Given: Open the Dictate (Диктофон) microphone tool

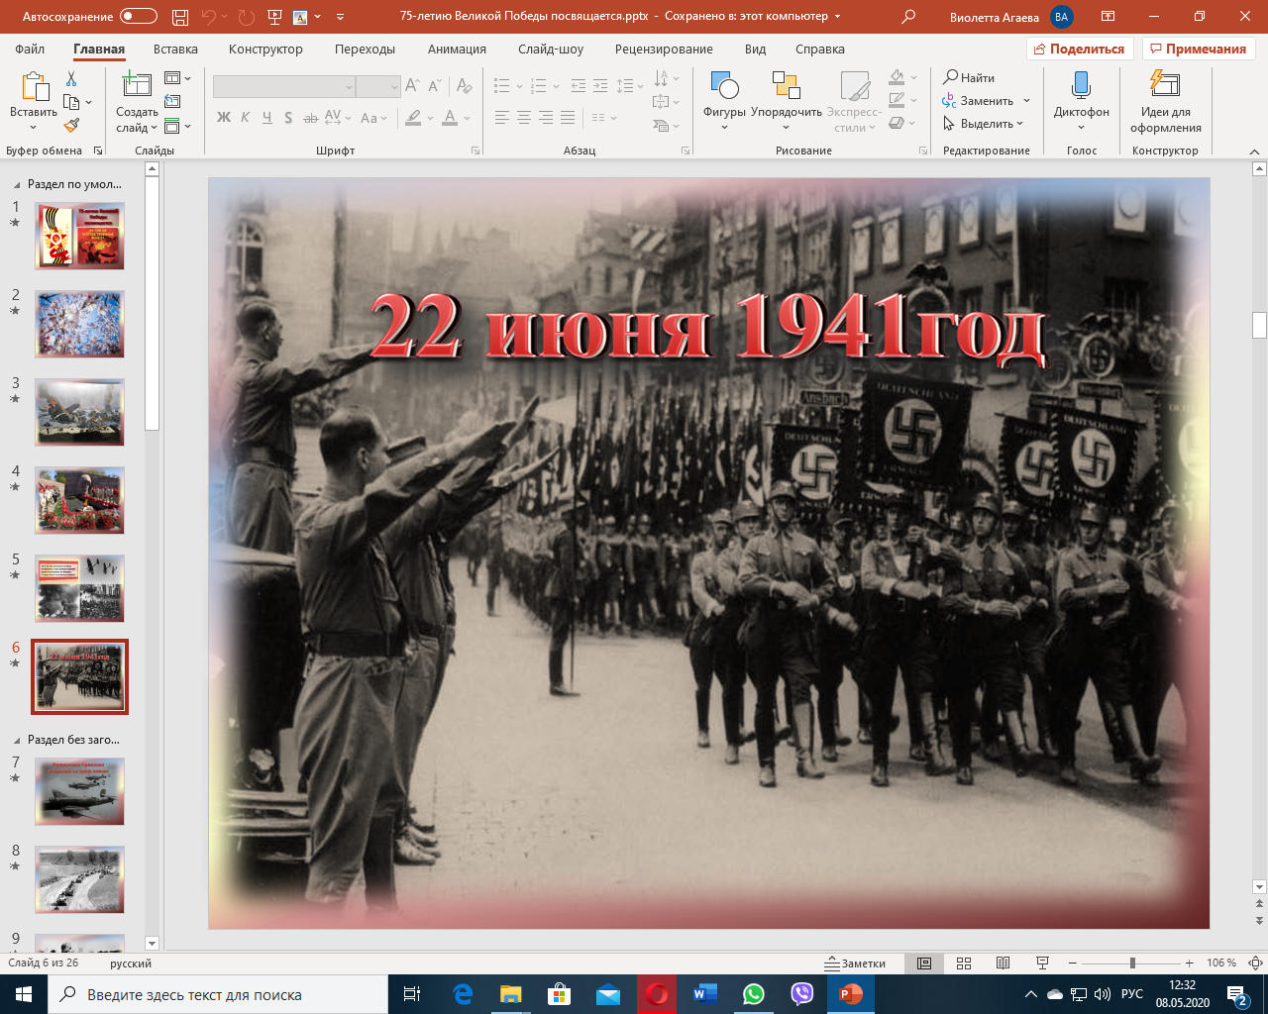Looking at the screenshot, I should tap(1081, 97).
